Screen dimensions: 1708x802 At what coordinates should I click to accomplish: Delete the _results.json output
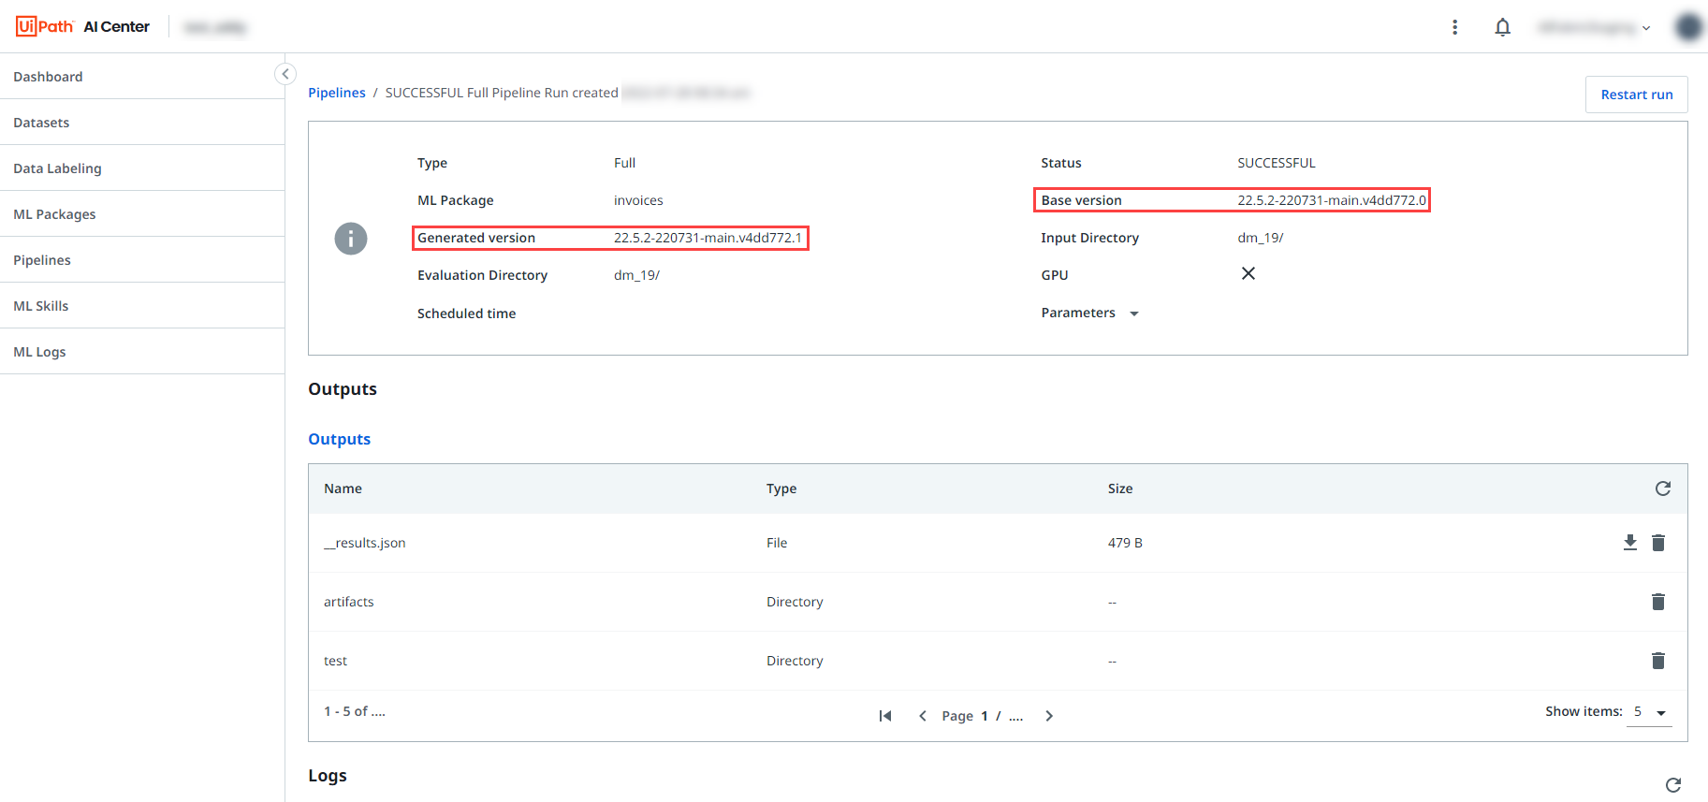click(x=1658, y=543)
